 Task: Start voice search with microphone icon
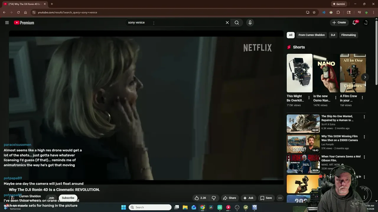pyautogui.click(x=250, y=23)
